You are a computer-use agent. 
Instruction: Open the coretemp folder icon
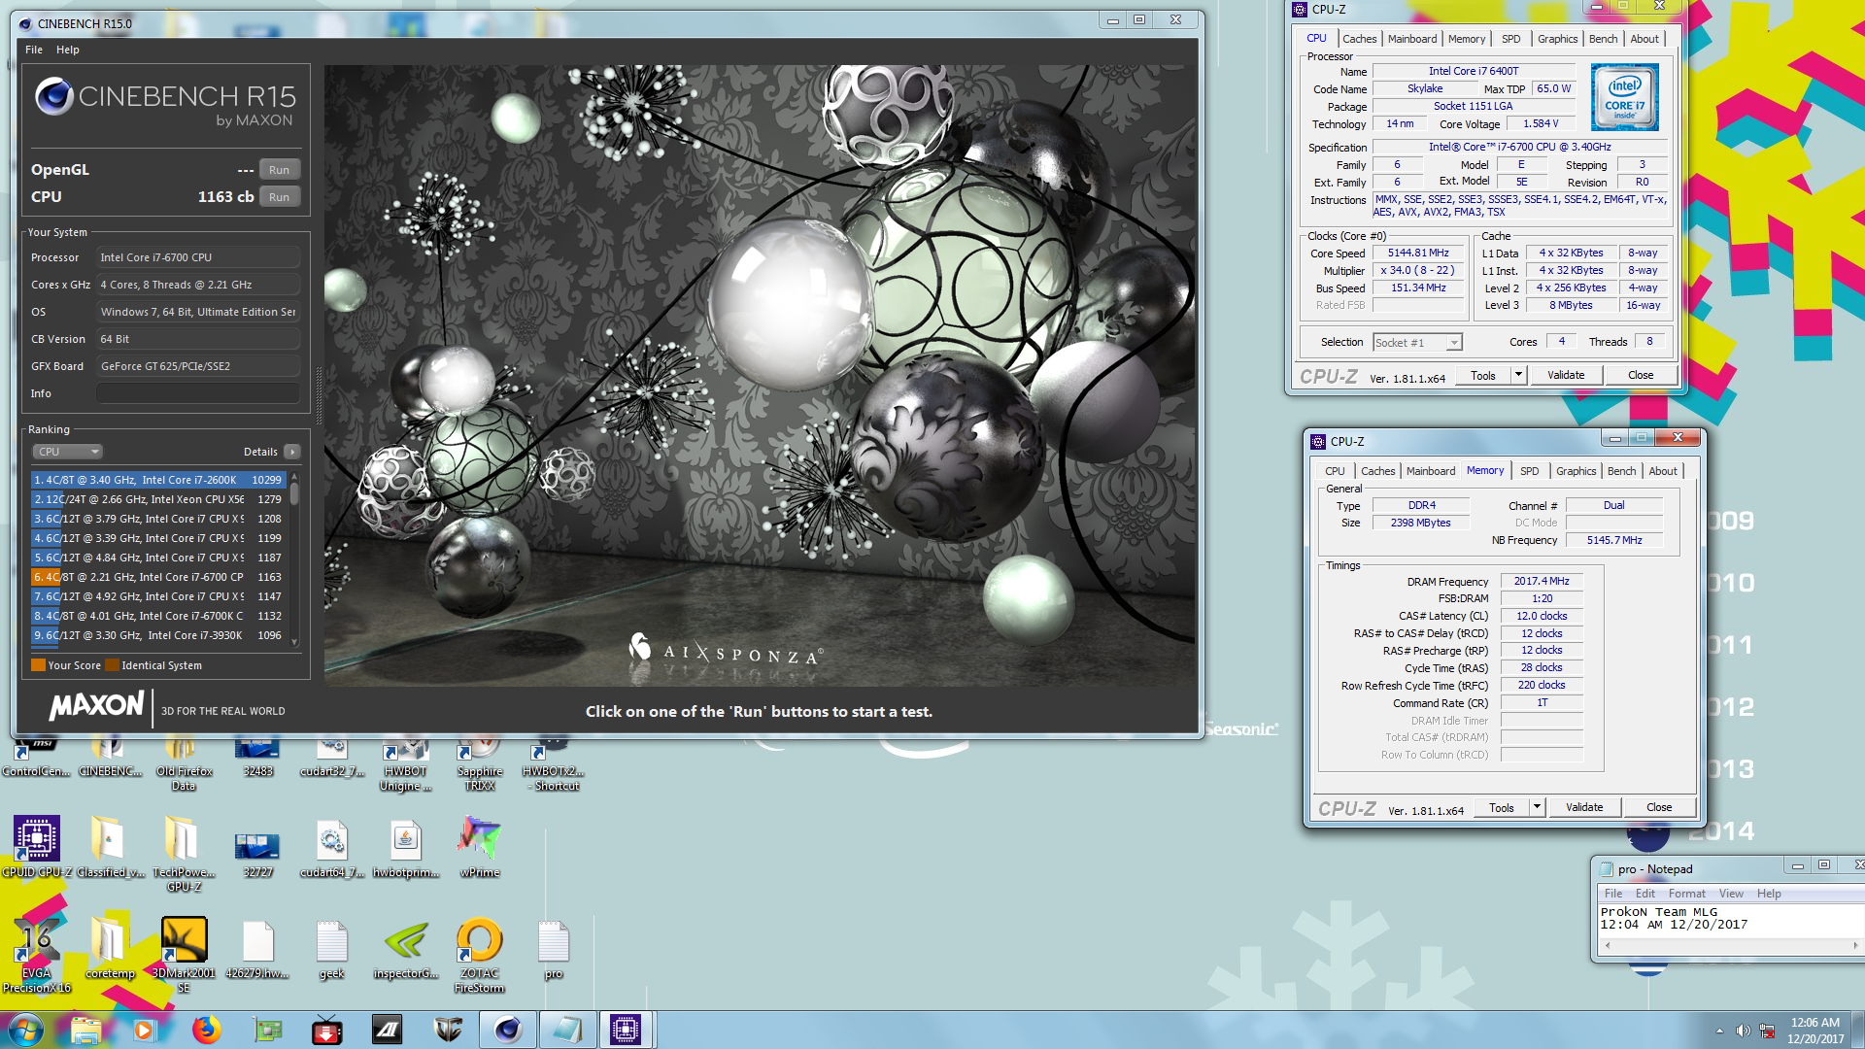pos(109,947)
